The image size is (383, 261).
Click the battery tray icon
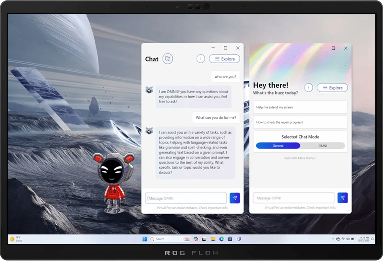pyautogui.click(x=352, y=239)
